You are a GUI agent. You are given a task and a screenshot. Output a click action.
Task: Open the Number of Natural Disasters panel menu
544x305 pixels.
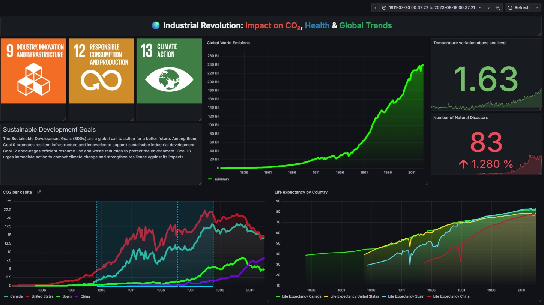coord(460,117)
